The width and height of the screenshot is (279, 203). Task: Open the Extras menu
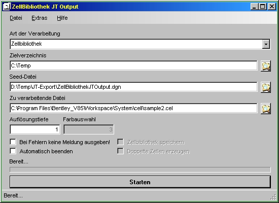pyautogui.click(x=40, y=18)
